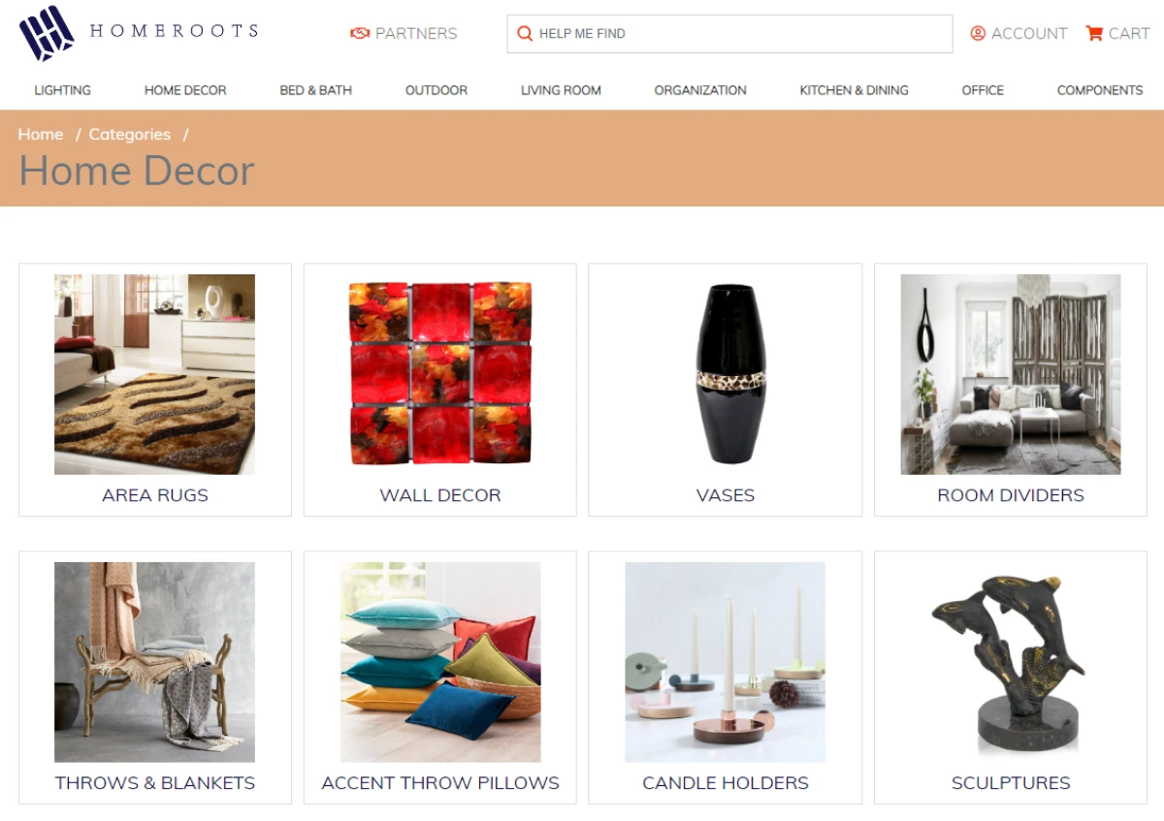Select the red Wall Decor thumbnail
This screenshot has height=821, width=1164.
[439, 374]
